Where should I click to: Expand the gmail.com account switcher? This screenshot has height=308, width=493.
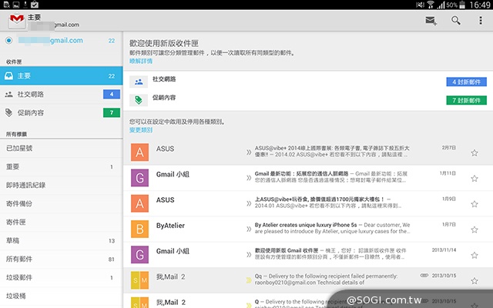pos(54,41)
